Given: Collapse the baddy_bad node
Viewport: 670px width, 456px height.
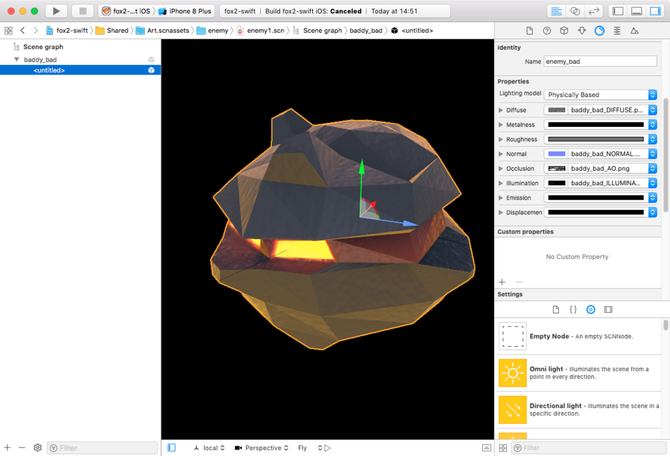Looking at the screenshot, I should 16,60.
